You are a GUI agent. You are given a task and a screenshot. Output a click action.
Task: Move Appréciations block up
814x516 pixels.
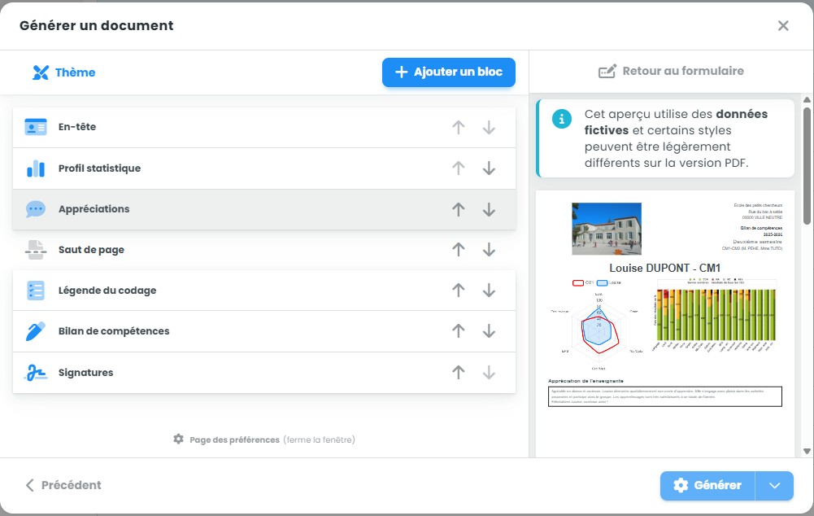(459, 209)
